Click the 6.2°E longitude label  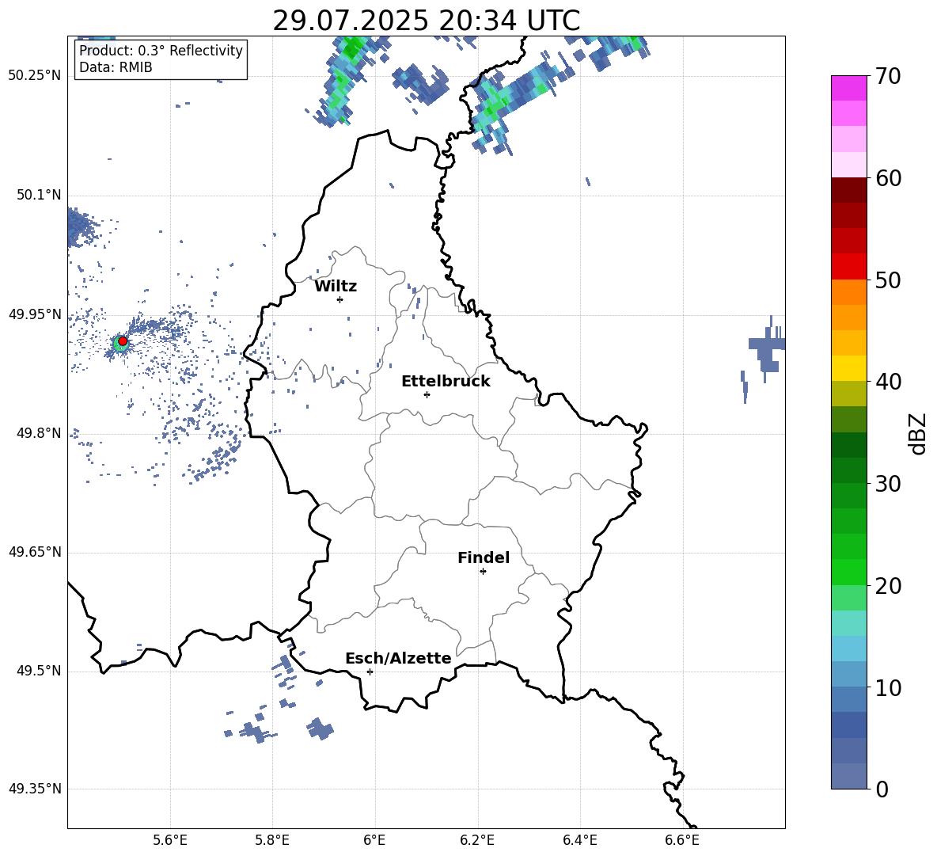pos(477,840)
